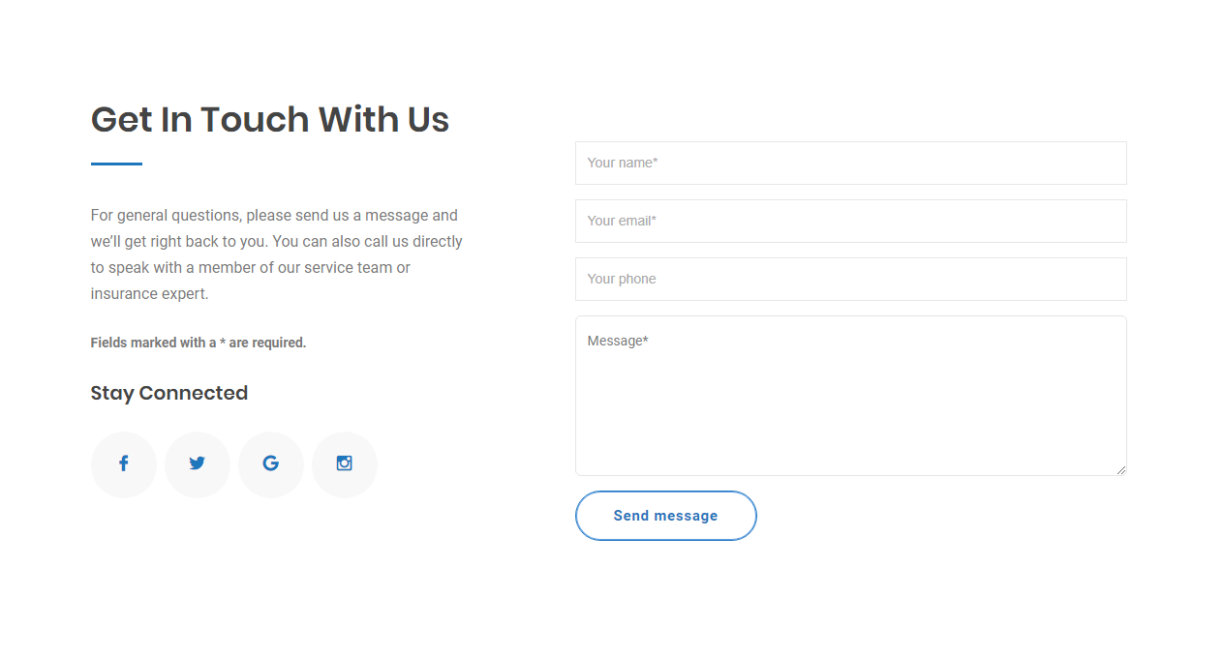Focus the 'Your name*' input field
Image resolution: width=1224 pixels, height=657 pixels.
tap(850, 163)
